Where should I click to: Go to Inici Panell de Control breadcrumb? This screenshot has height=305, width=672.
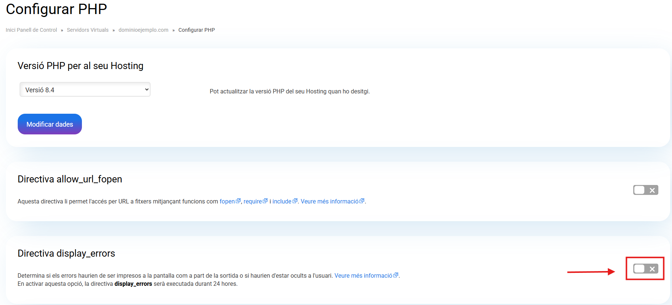click(31, 30)
